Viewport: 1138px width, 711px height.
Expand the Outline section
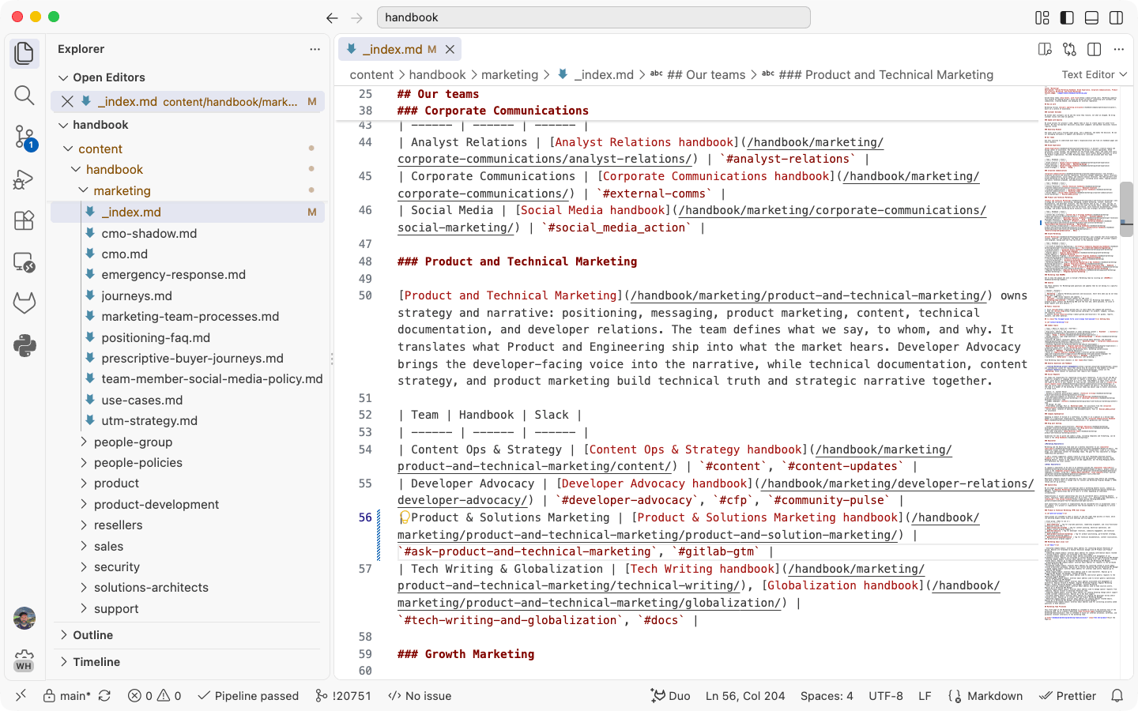(x=188, y=635)
